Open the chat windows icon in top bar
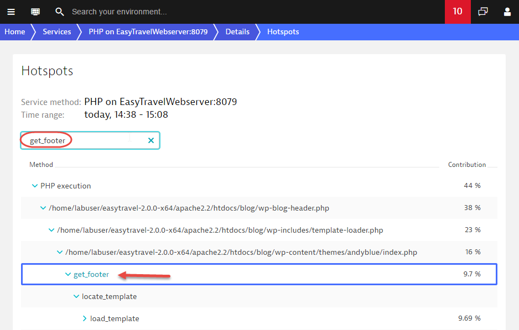519x330 pixels. point(483,12)
